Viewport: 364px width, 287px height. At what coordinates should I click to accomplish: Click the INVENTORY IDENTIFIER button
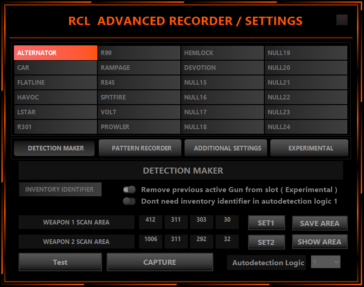tap(60, 189)
